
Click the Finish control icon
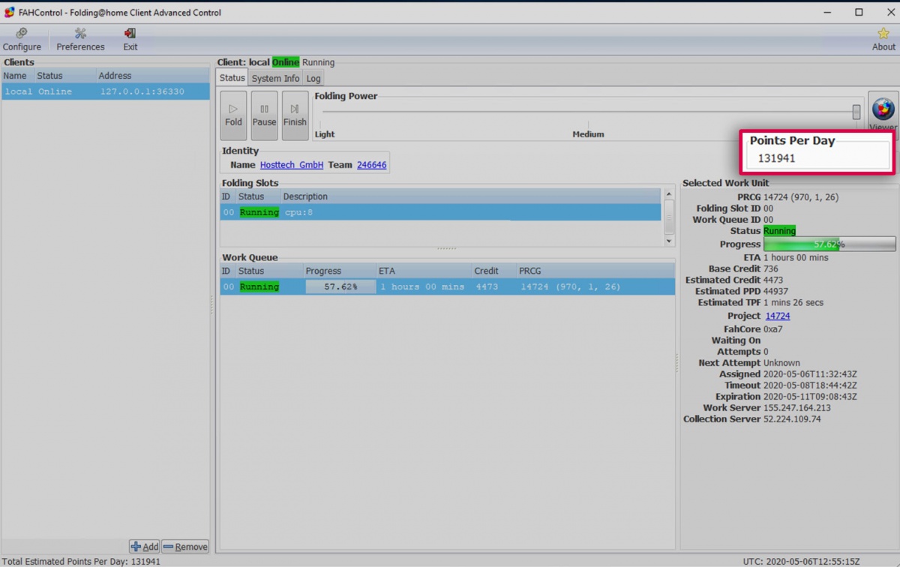[295, 114]
